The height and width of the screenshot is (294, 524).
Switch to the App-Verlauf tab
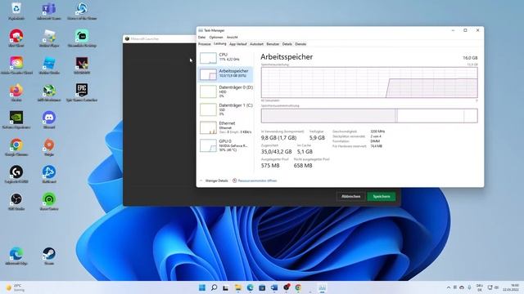(x=238, y=44)
